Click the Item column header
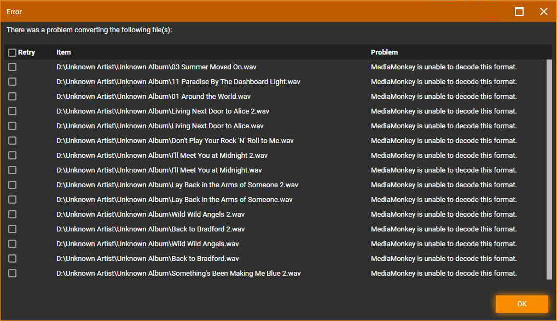Viewport: 557px width, 321px height. pyautogui.click(x=63, y=52)
